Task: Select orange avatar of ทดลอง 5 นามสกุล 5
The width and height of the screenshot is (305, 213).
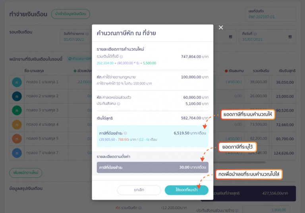Action: tap(17, 138)
